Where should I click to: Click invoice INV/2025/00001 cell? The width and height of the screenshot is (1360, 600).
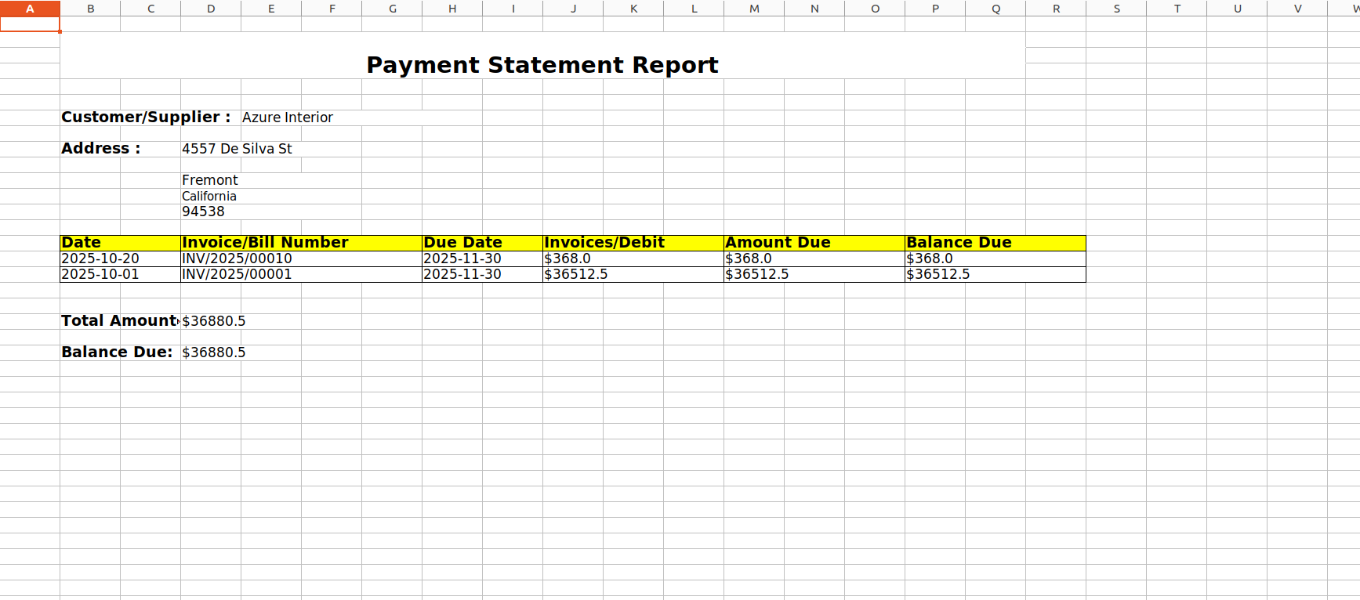(302, 274)
